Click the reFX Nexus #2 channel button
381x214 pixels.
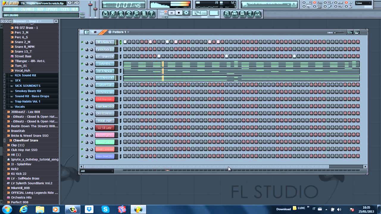click(105, 78)
